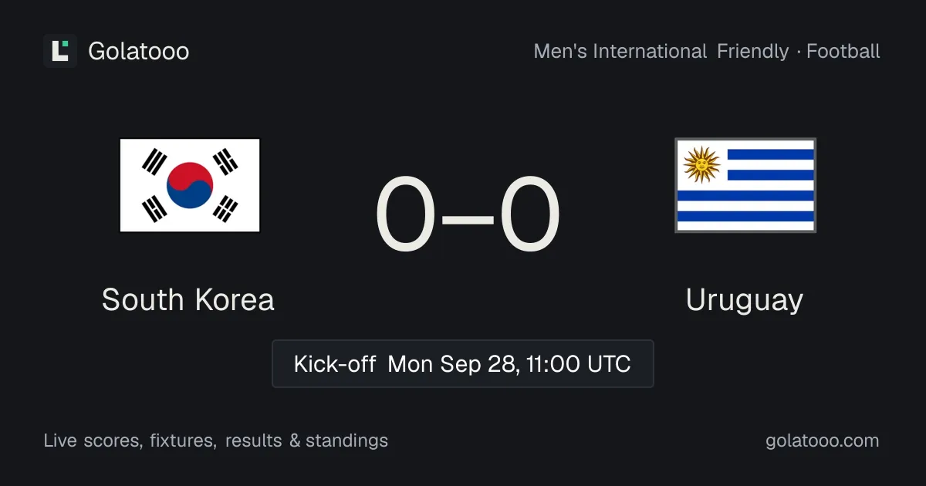Click the sun emblem on Uruguay flag
The height and width of the screenshot is (486, 926).
(x=701, y=164)
